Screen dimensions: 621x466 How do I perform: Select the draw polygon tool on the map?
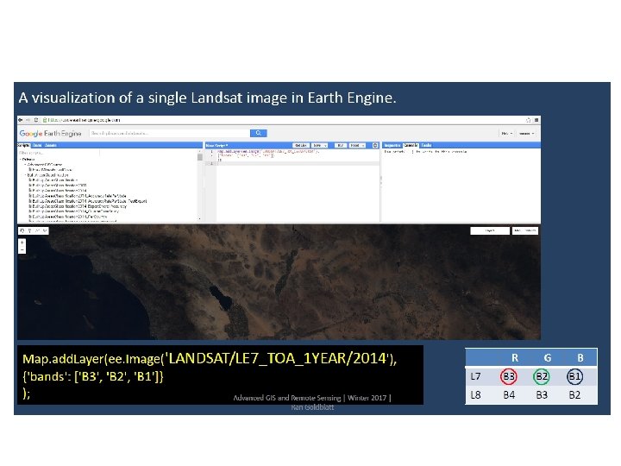[x=45, y=230]
